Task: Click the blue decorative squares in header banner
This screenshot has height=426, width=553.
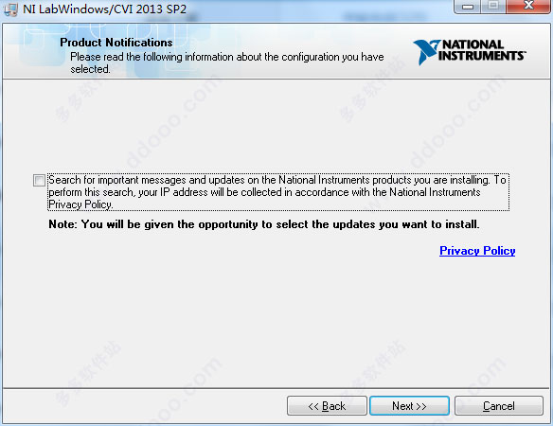Action: tap(106, 49)
